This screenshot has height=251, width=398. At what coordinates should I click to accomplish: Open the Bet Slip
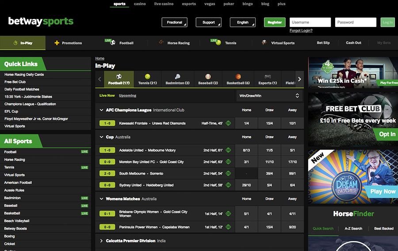coord(323,43)
